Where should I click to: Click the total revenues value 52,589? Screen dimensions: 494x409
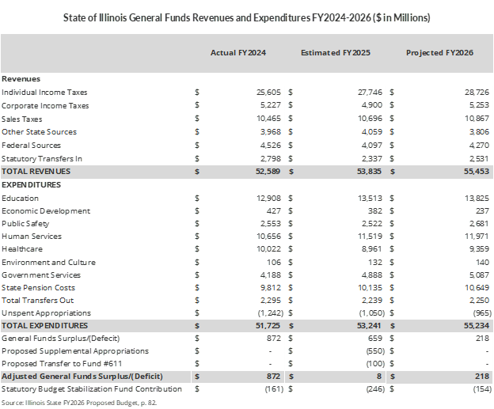268,172
